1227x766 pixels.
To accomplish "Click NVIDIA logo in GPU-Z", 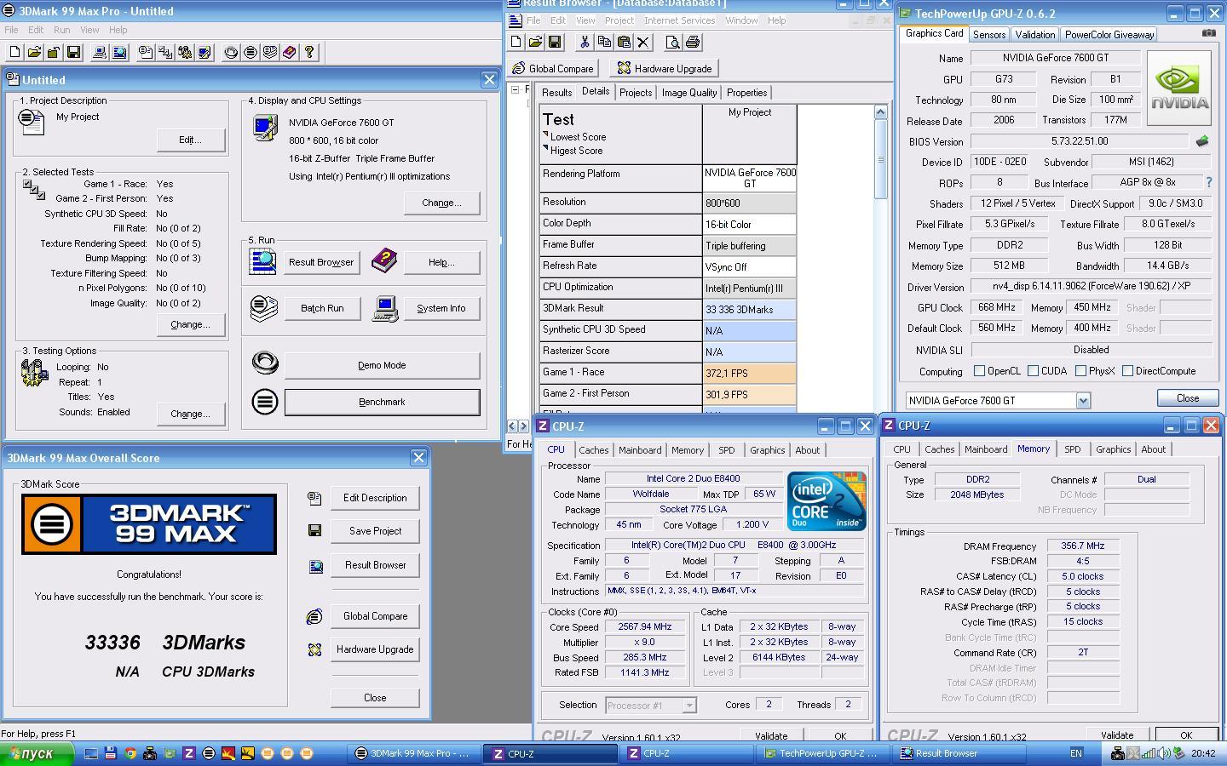I will pos(1179,88).
